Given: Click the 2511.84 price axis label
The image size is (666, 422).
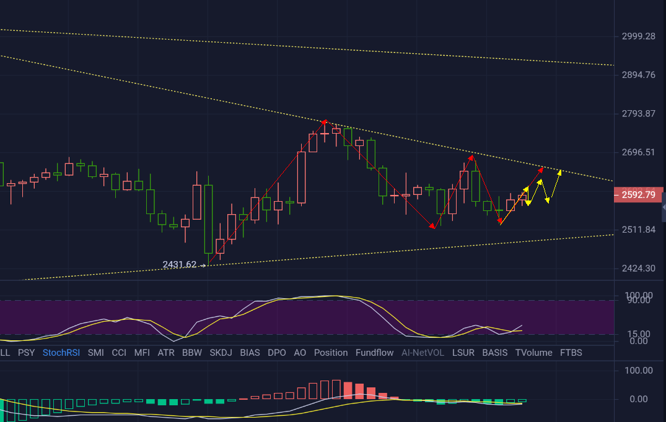Looking at the screenshot, I should [638, 230].
